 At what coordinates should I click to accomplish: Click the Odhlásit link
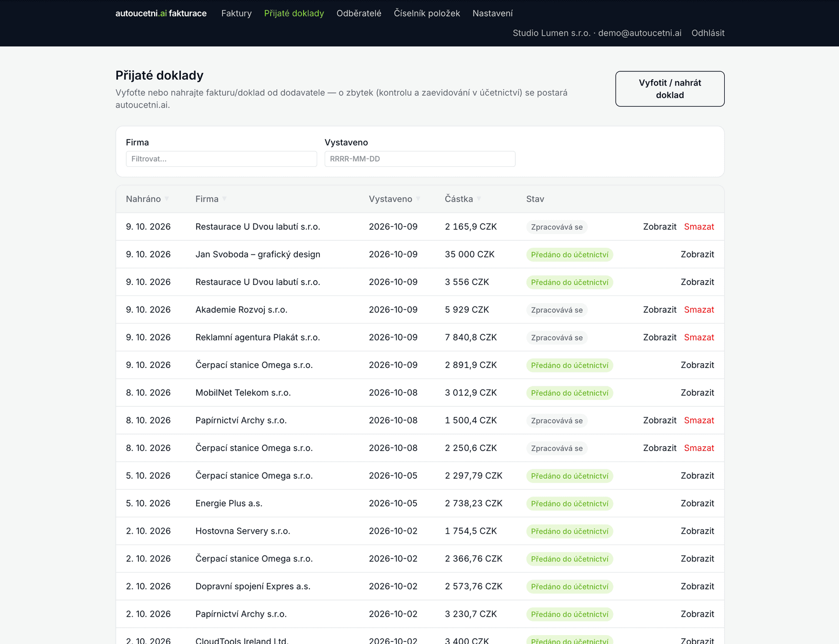tap(708, 33)
